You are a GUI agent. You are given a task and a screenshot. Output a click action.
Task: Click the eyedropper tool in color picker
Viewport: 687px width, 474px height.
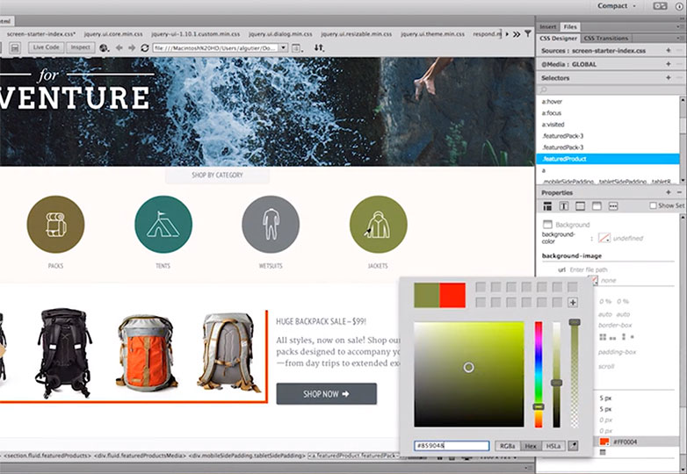573,446
